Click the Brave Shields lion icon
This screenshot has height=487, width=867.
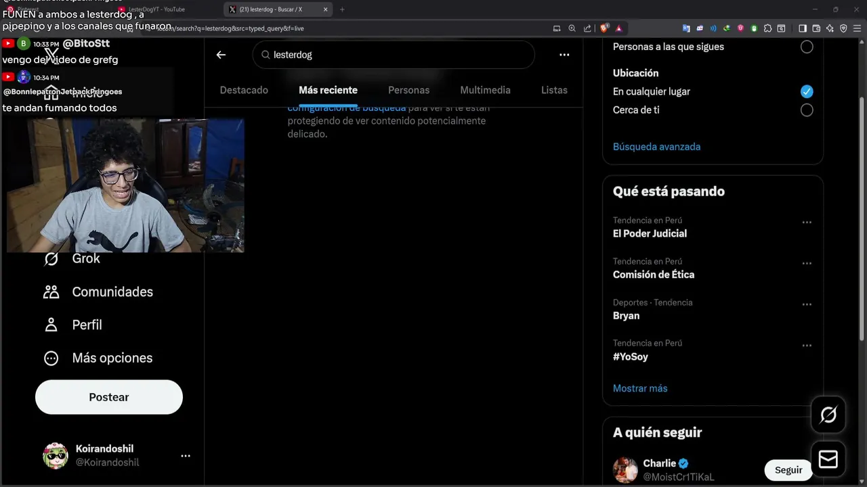[x=604, y=28]
